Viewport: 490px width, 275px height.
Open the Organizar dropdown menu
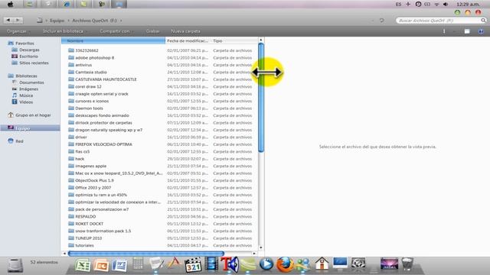point(18,31)
